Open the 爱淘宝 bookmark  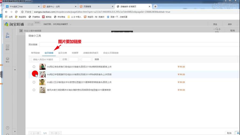47,17
